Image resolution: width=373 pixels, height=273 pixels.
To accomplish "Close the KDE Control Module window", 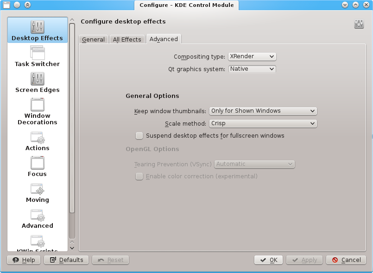I will (x=367, y=5).
